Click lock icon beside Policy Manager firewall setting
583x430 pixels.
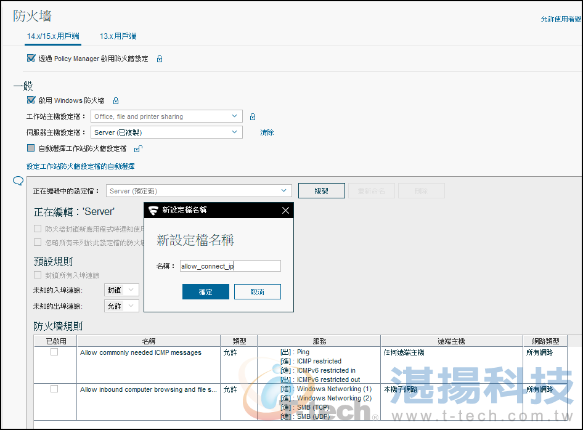160,59
